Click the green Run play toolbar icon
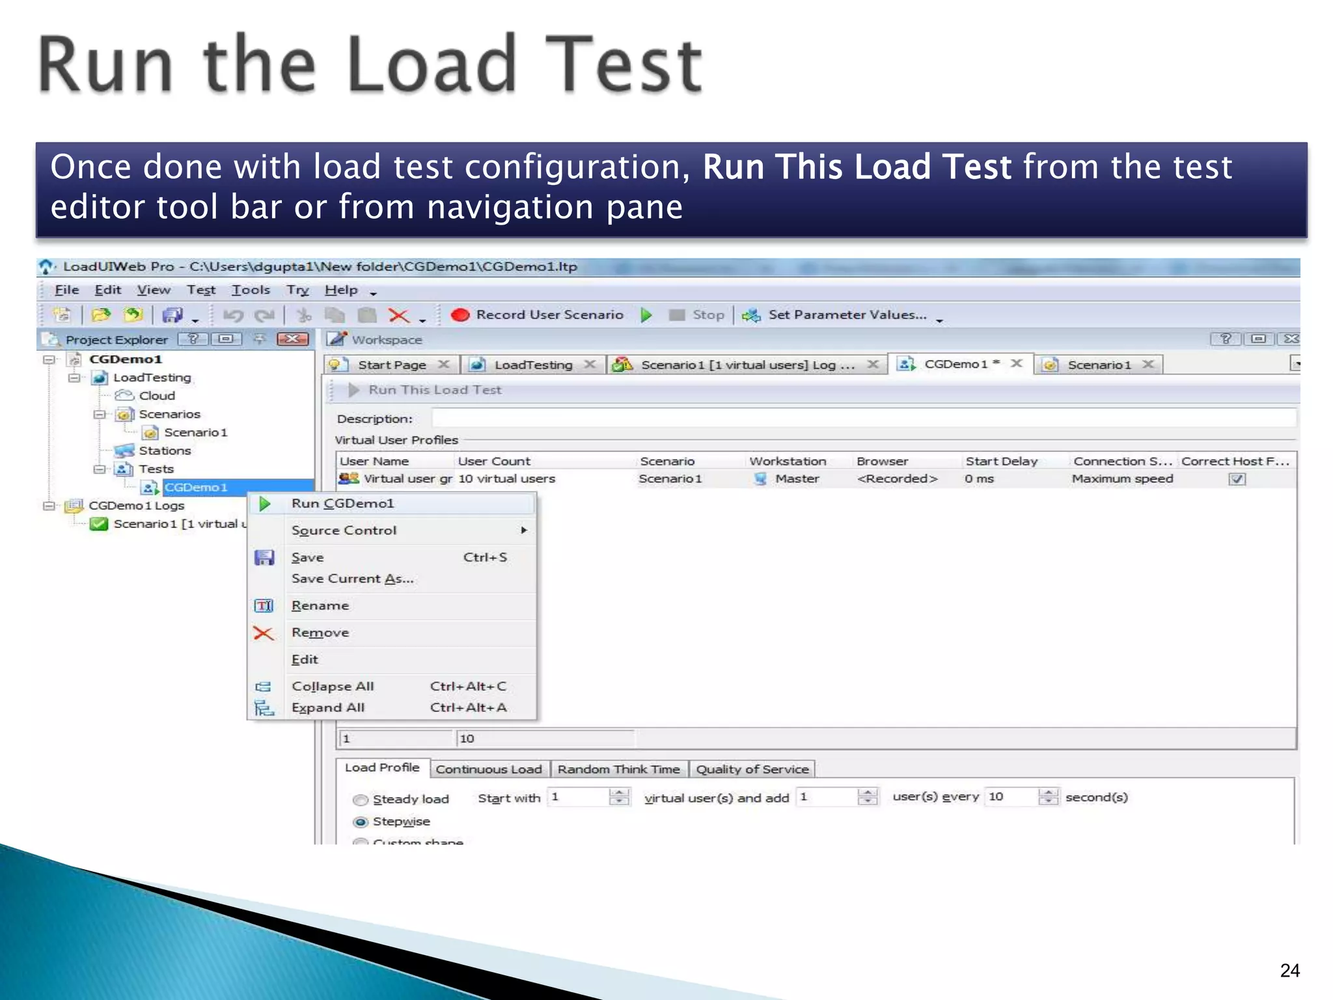The image size is (1333, 1000). (x=646, y=315)
